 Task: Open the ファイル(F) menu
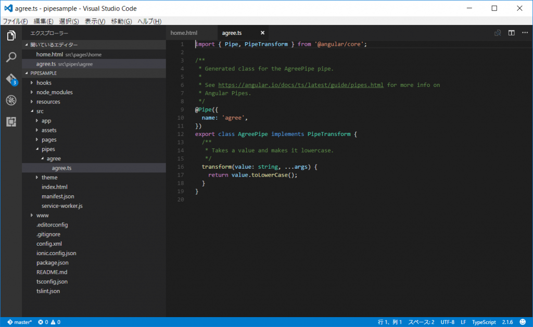[x=15, y=21]
